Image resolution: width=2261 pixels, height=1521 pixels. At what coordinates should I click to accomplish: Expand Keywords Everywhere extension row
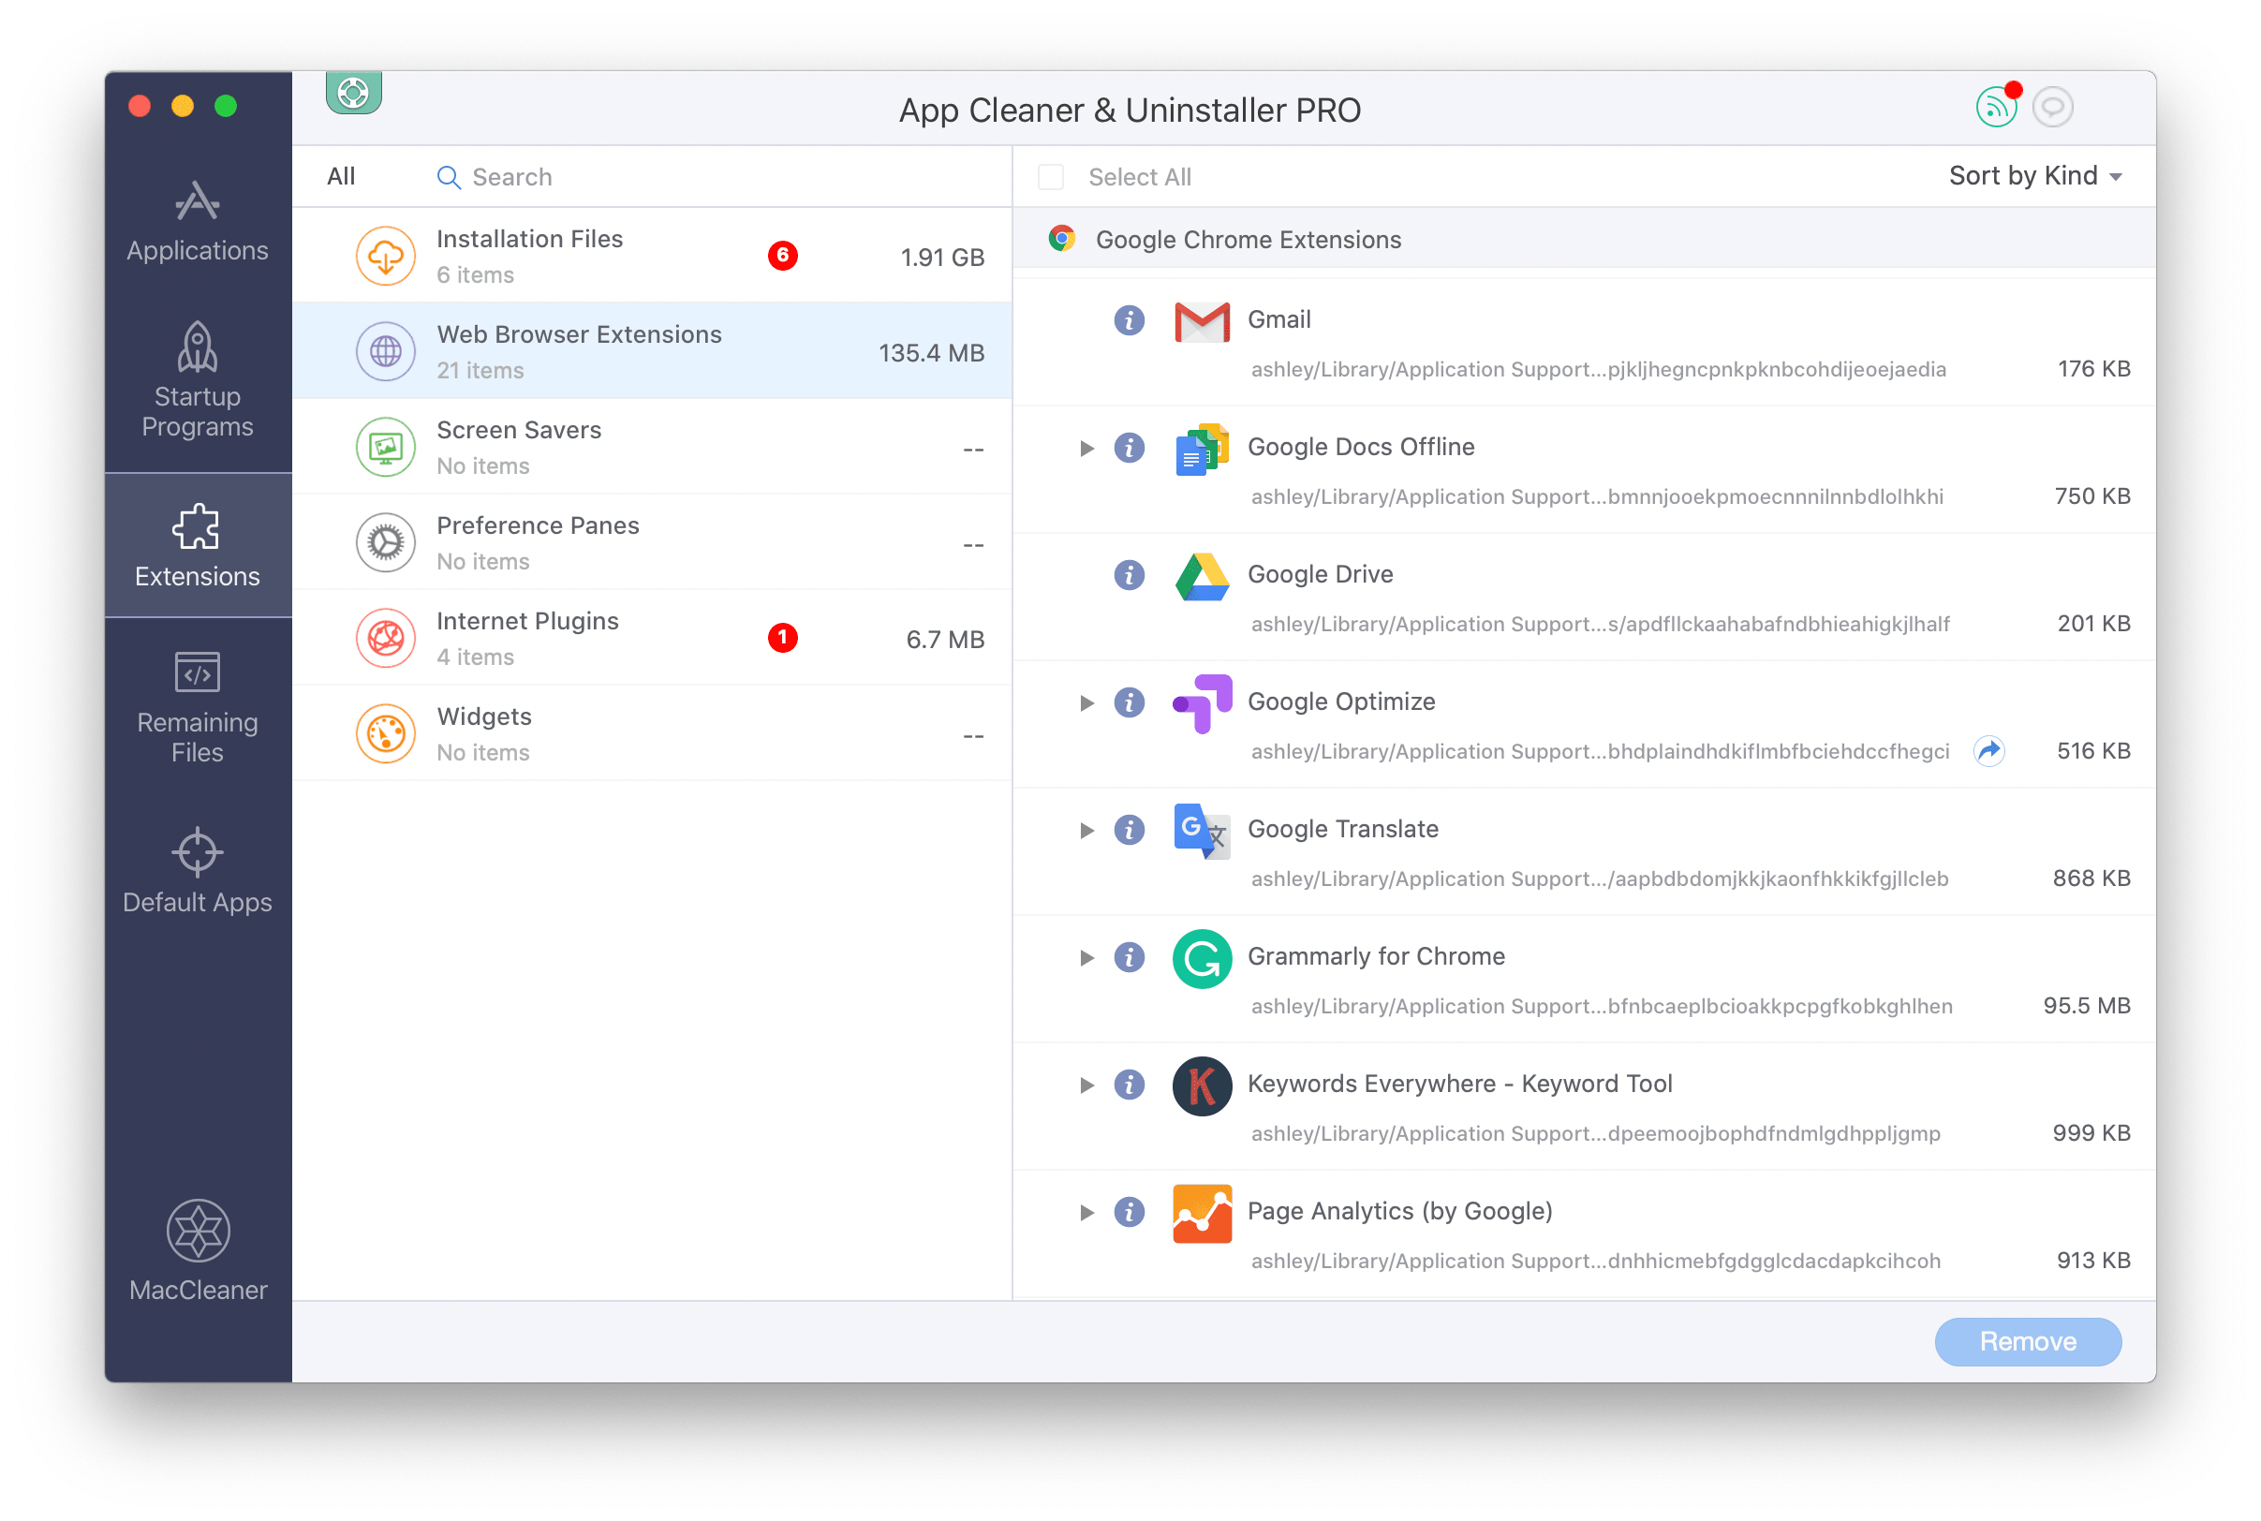[1081, 1083]
